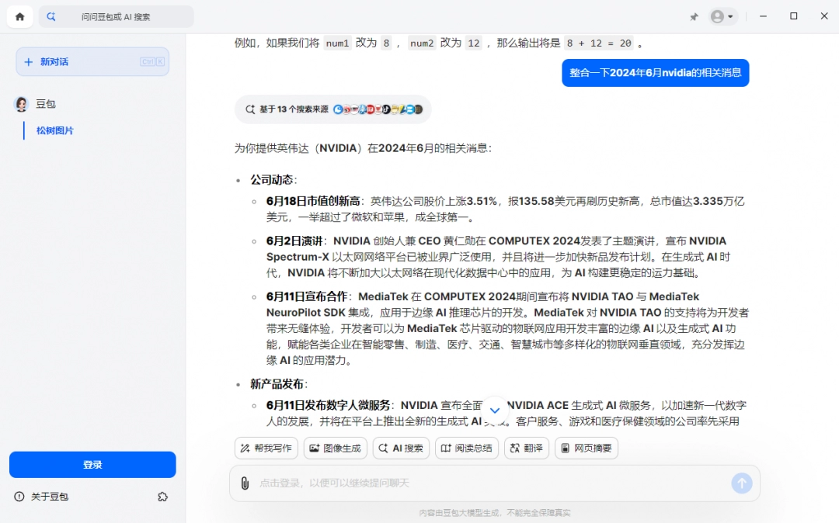This screenshot has height=523, width=839.
Task: Open the 松树图片 conversation
Action: [54, 130]
